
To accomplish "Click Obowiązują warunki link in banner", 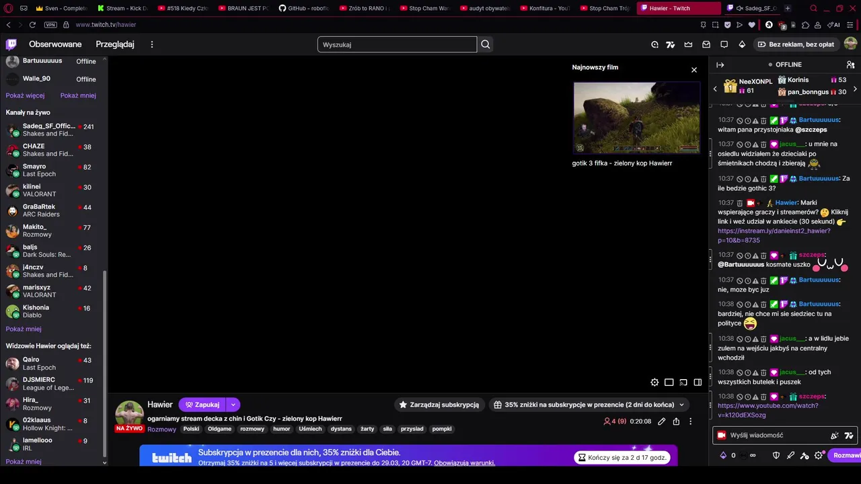I will 464,463.
